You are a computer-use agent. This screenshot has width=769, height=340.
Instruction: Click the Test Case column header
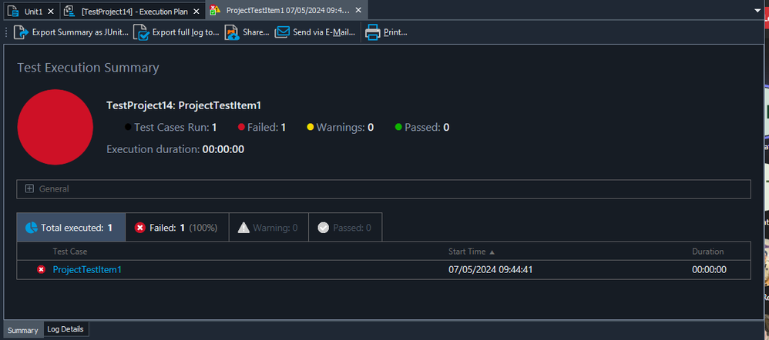[x=70, y=252]
